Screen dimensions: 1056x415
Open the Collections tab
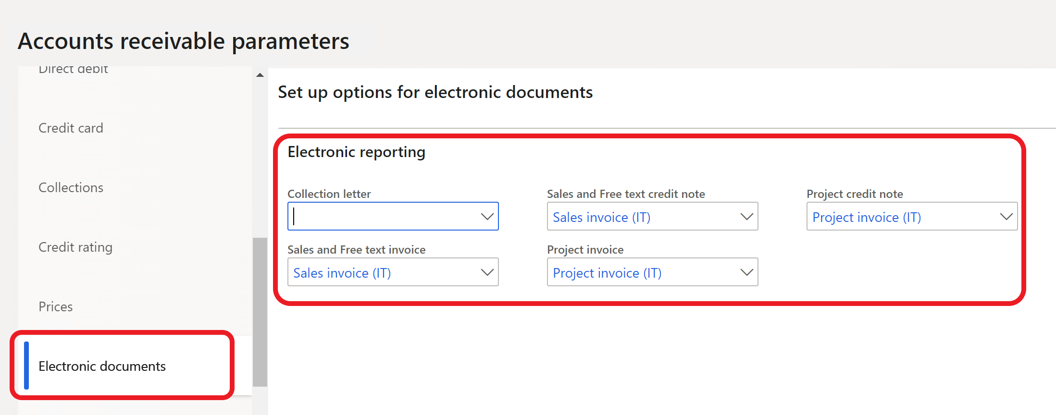71,188
